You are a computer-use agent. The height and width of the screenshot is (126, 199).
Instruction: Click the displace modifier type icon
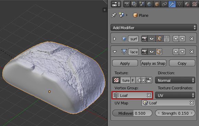pos(124,52)
